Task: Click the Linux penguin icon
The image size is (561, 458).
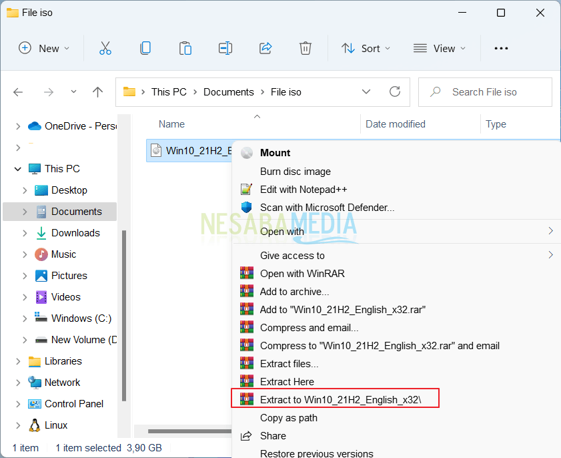Action: (x=35, y=425)
